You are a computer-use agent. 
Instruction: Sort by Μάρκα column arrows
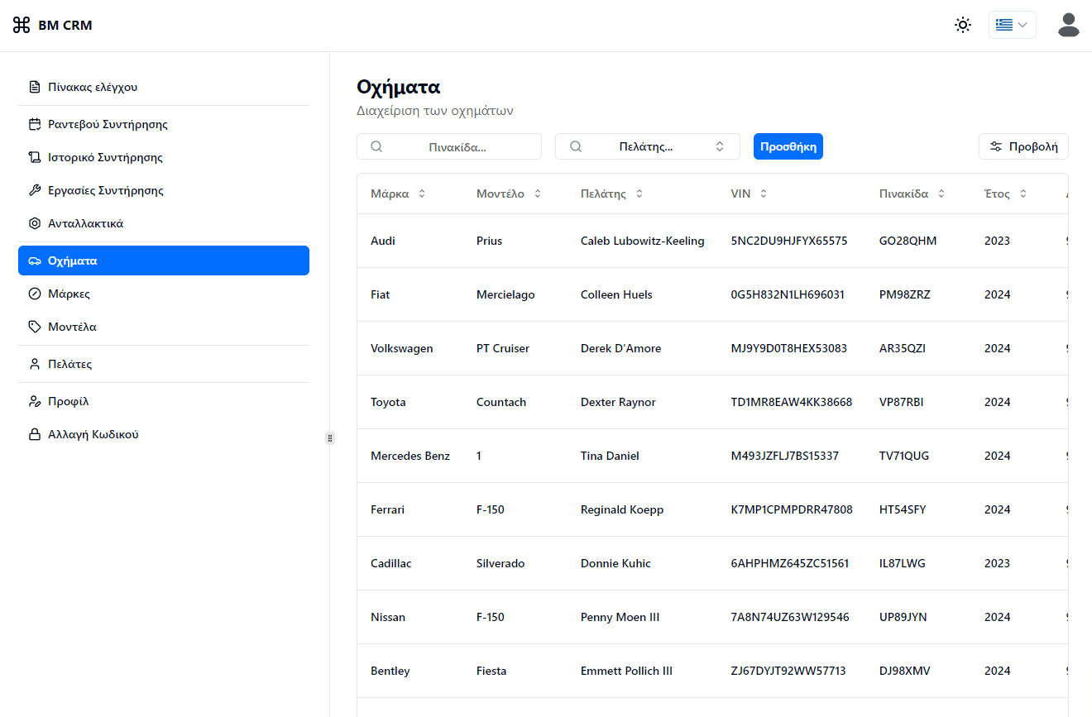point(422,194)
